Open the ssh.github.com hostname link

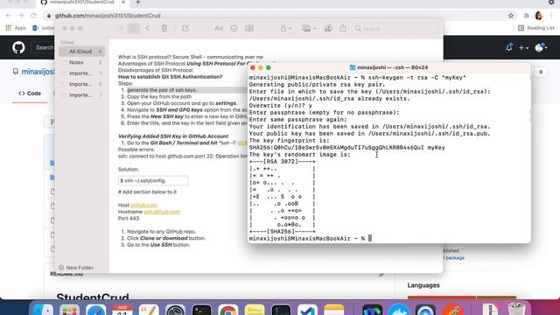pyautogui.click(x=162, y=212)
